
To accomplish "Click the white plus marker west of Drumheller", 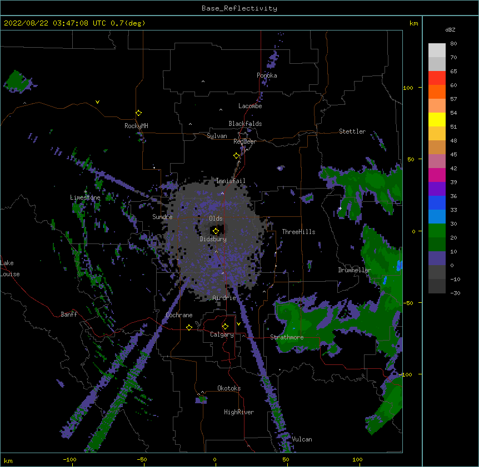I will [340, 208].
